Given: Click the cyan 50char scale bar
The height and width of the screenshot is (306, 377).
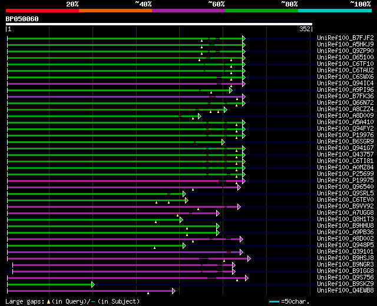Looking at the screenshot, I should (274, 302).
